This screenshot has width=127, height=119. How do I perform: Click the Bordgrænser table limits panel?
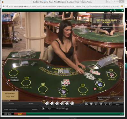coord(10,95)
